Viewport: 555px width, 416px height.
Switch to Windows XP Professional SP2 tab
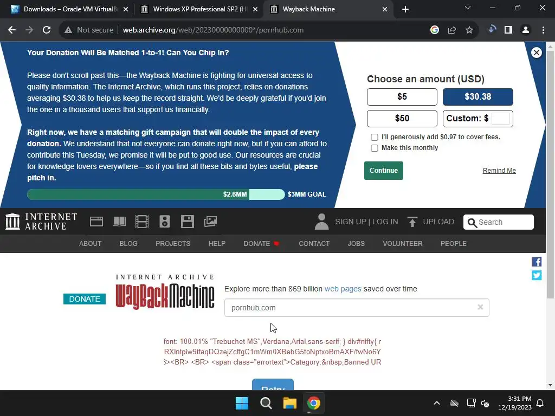[198, 9]
